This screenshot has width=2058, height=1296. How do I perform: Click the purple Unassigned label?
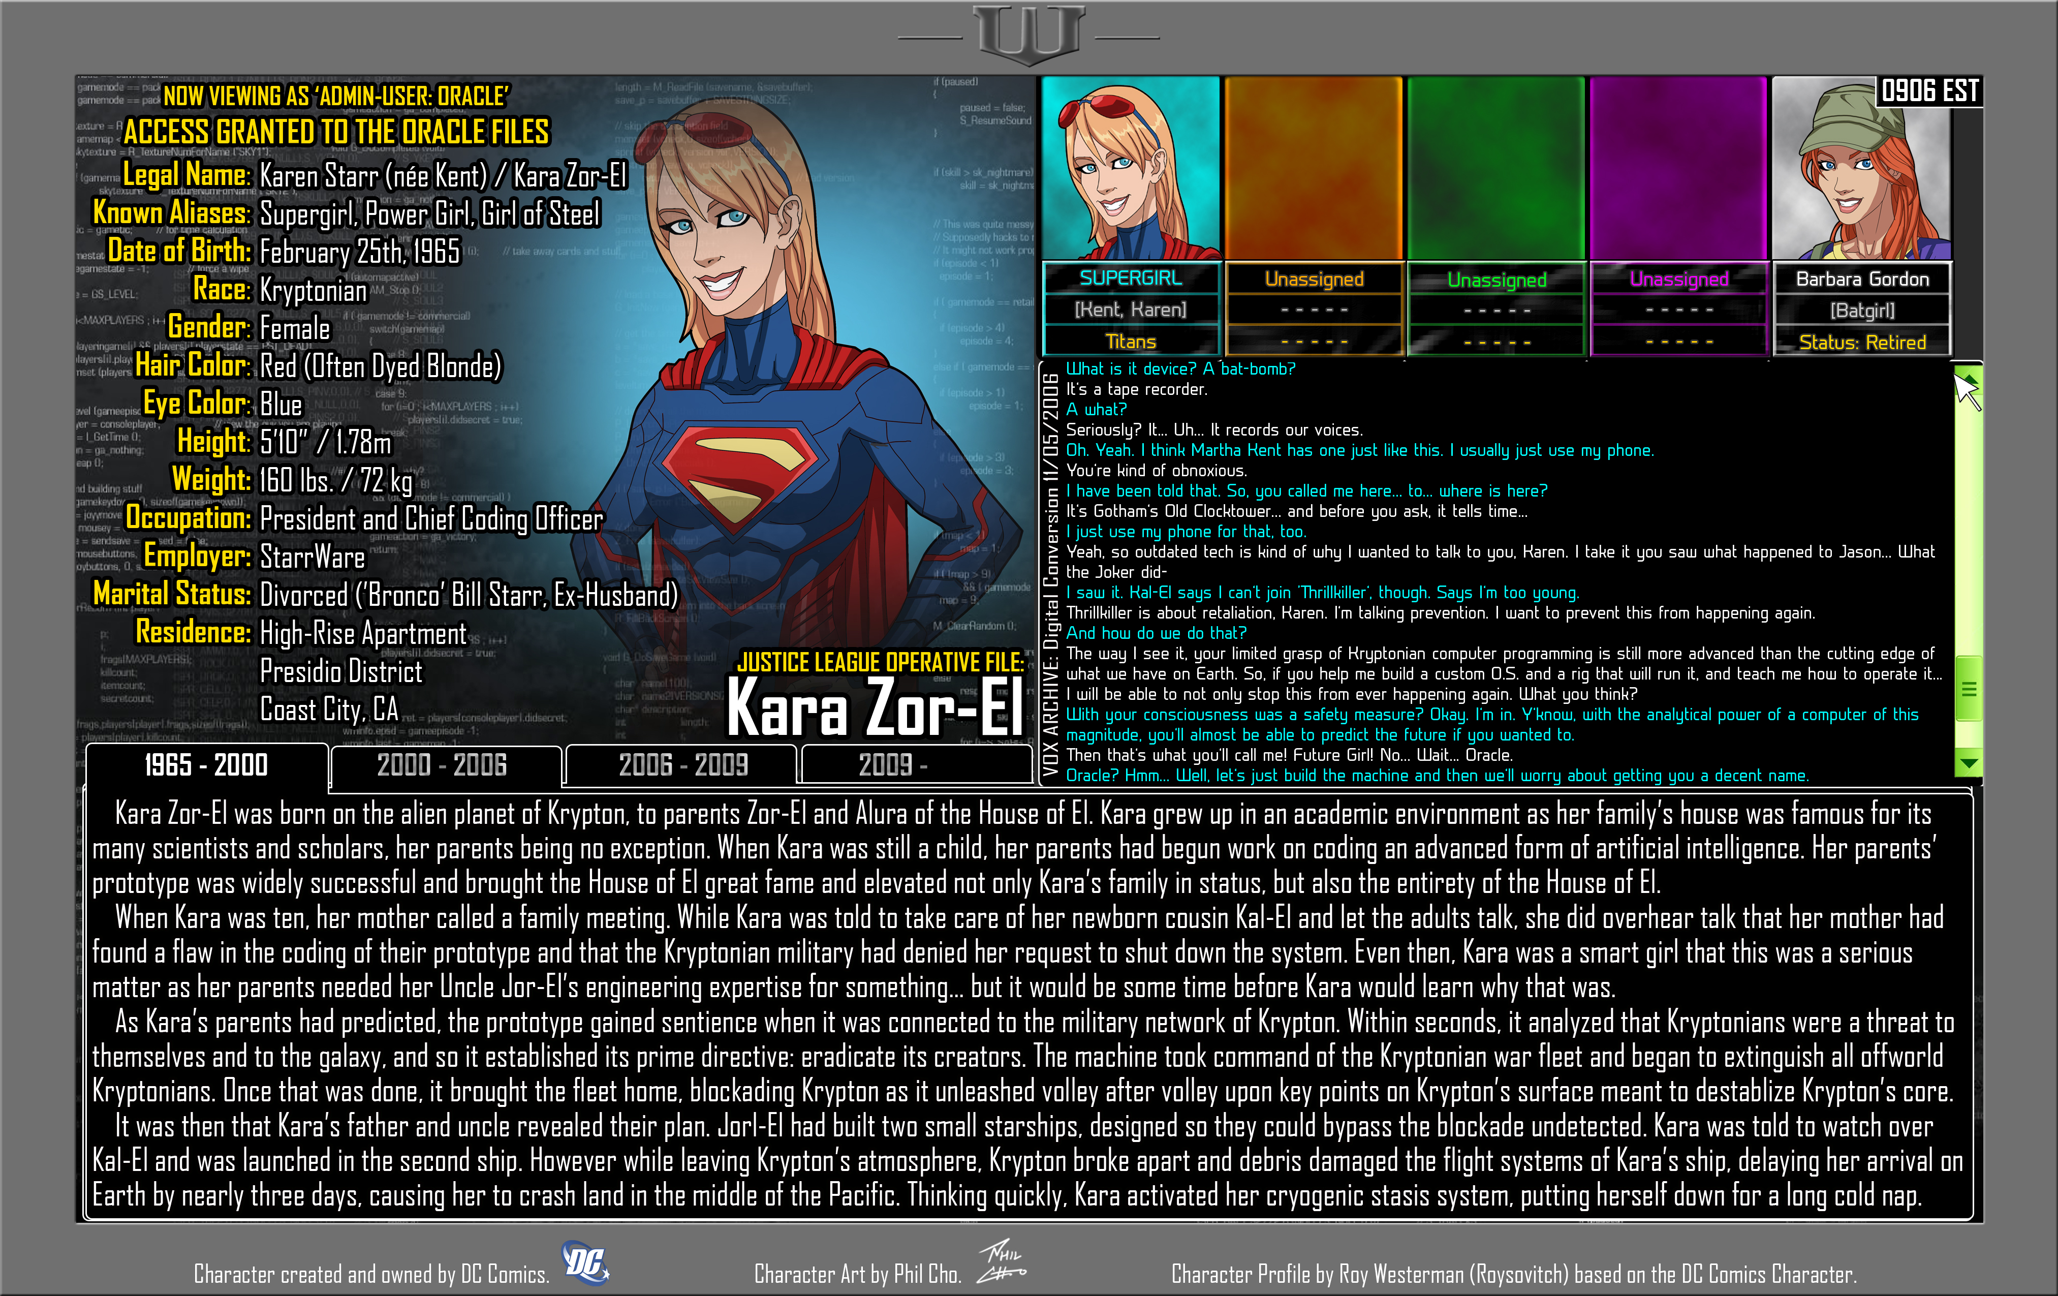1678,279
